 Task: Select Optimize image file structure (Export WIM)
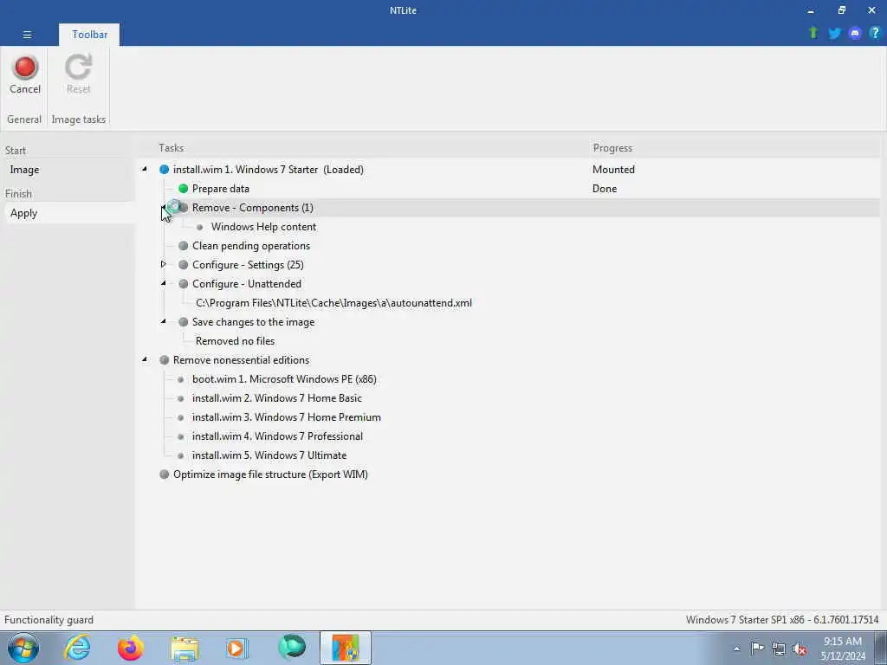pyautogui.click(x=270, y=475)
